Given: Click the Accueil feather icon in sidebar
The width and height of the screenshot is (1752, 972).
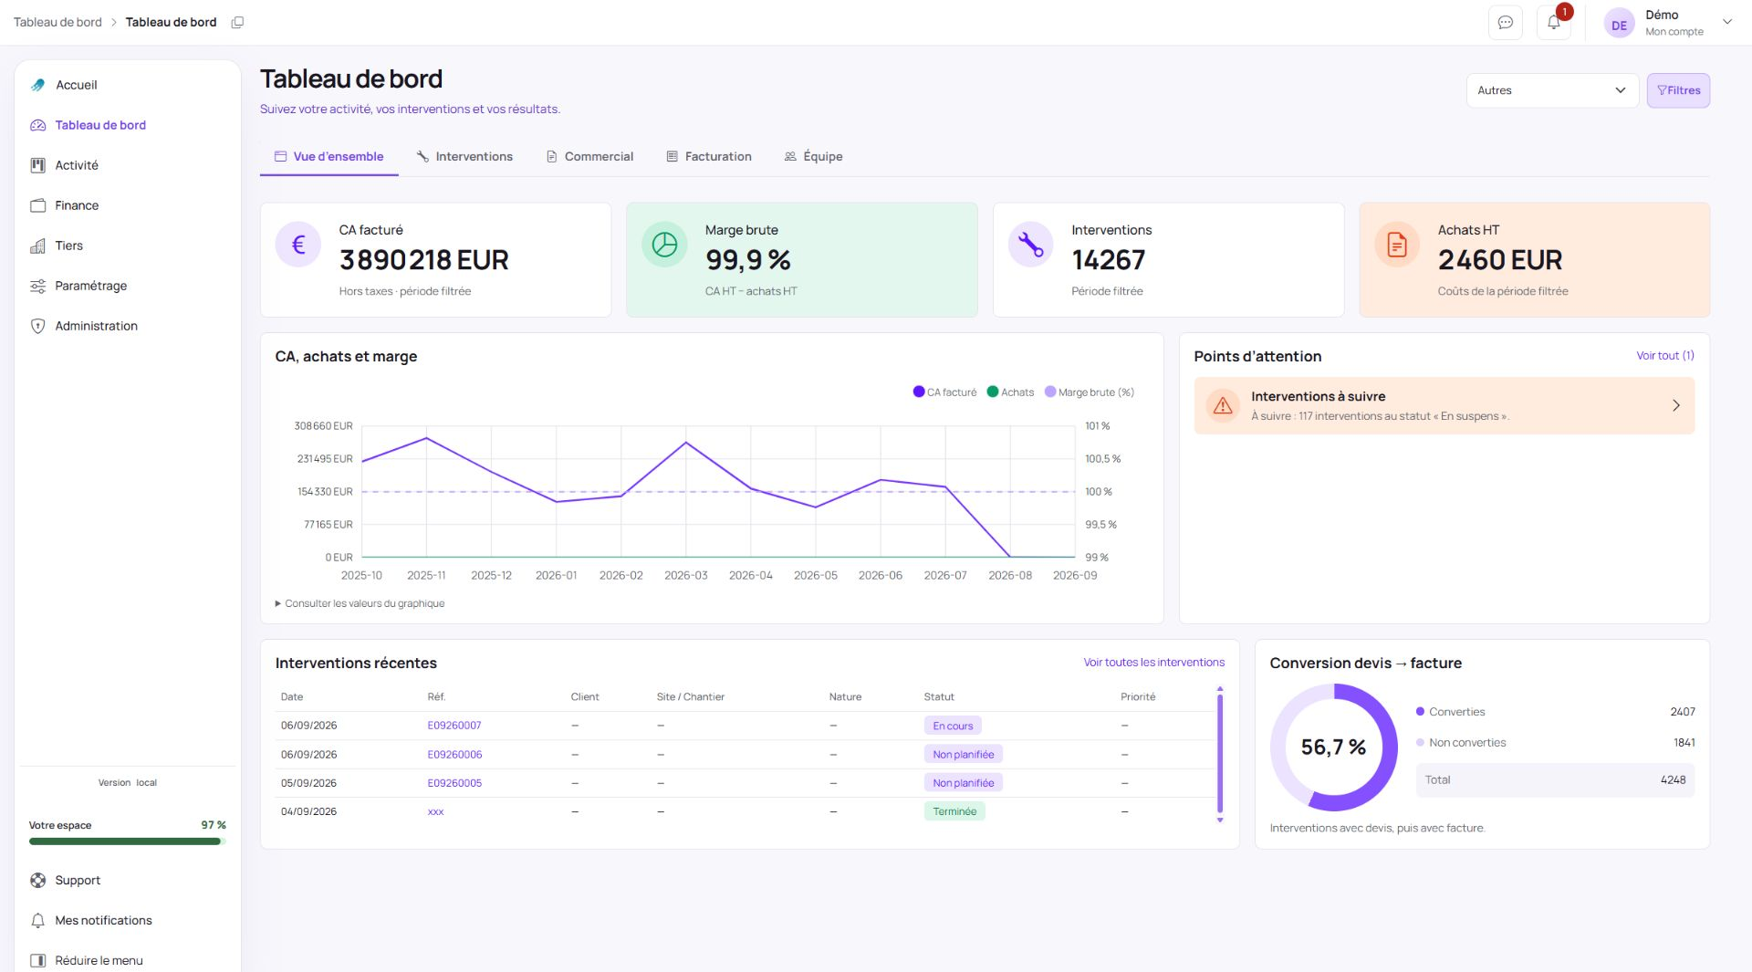Looking at the screenshot, I should [37, 85].
